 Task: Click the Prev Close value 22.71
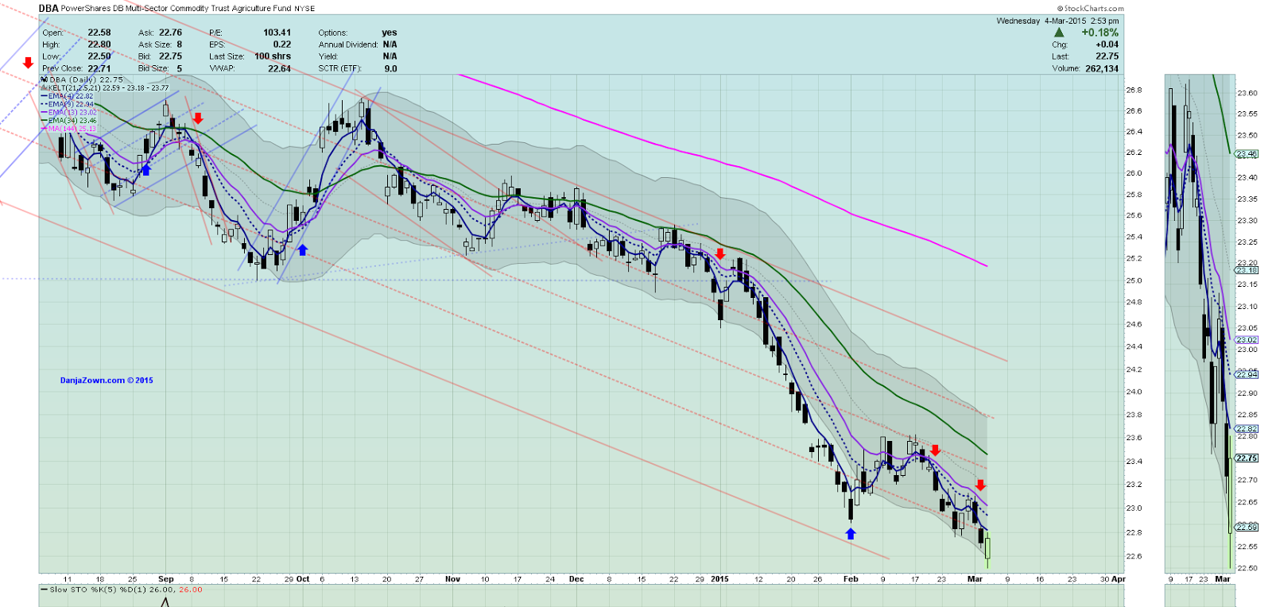[x=99, y=68]
